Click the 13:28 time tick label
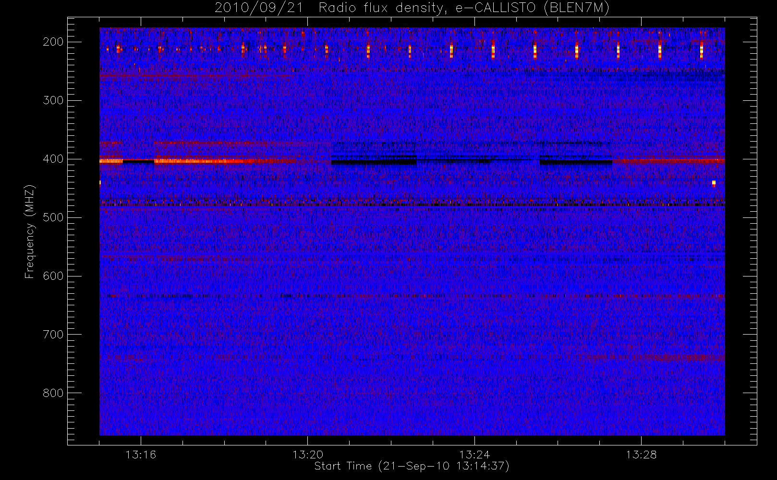The width and height of the screenshot is (777, 480). [x=641, y=455]
